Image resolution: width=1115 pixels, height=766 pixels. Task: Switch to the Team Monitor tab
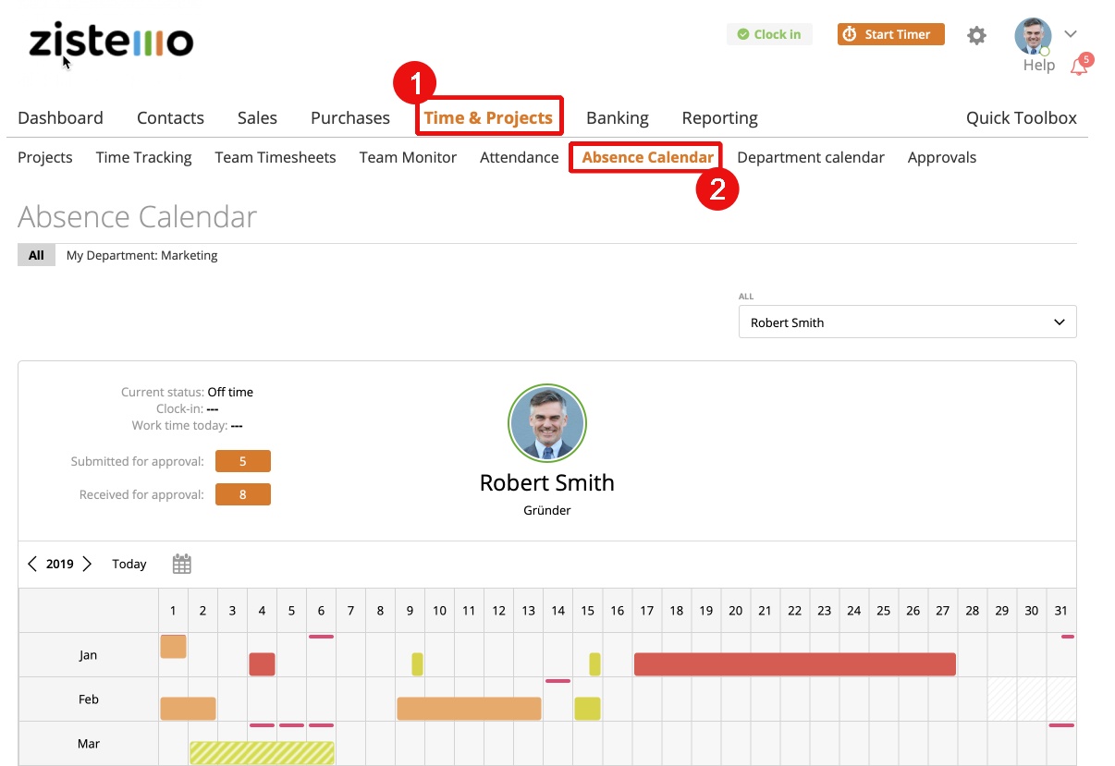point(408,157)
